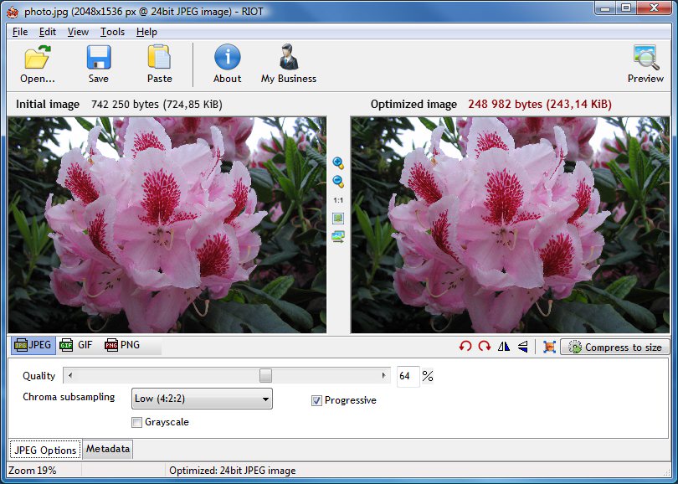Viewport: 678px width, 484px height.
Task: Click Quality slider right arrow
Action: (383, 375)
